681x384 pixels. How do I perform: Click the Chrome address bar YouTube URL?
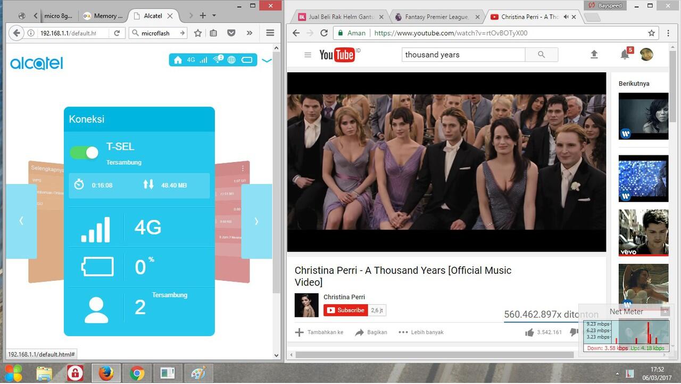[x=451, y=33]
